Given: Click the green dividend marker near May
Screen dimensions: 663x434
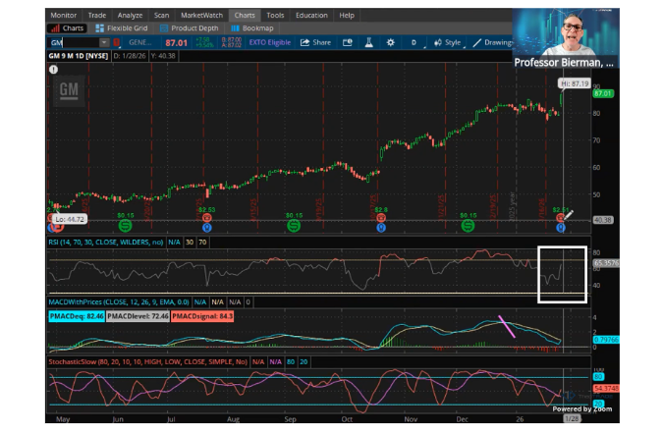Looking at the screenshot, I should click(126, 226).
